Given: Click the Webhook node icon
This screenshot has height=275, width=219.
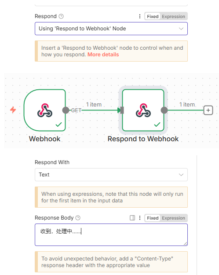Looking at the screenshot, I should coord(44,110).
